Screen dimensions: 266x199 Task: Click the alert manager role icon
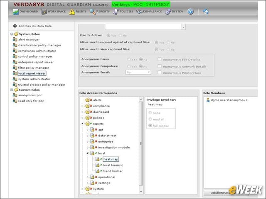(x=15, y=39)
